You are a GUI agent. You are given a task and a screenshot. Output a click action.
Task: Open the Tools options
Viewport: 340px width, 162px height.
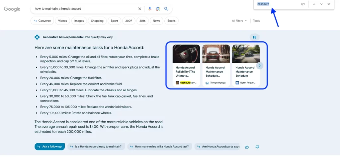click(x=256, y=21)
